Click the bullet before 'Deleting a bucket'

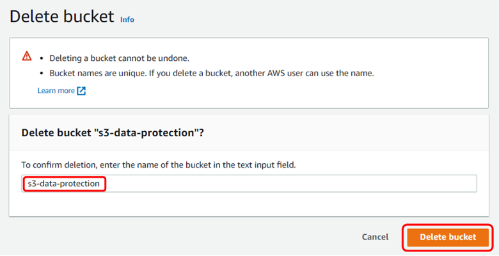(42, 58)
